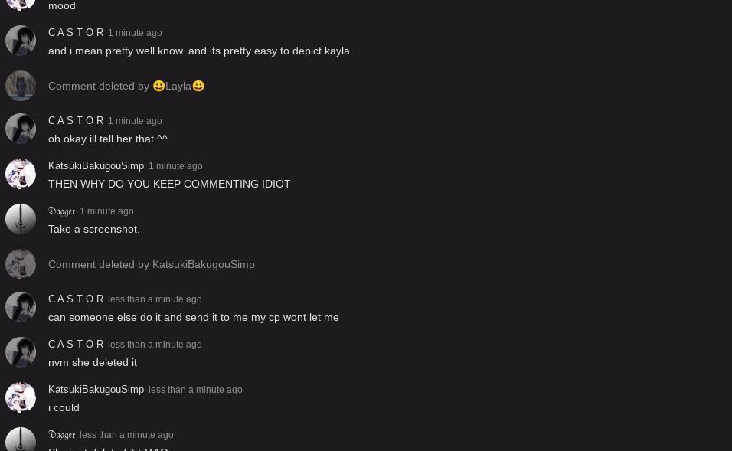732x451 pixels.
Task: Click Dagger's username above "Take a screenshot"
Action: 61,211
